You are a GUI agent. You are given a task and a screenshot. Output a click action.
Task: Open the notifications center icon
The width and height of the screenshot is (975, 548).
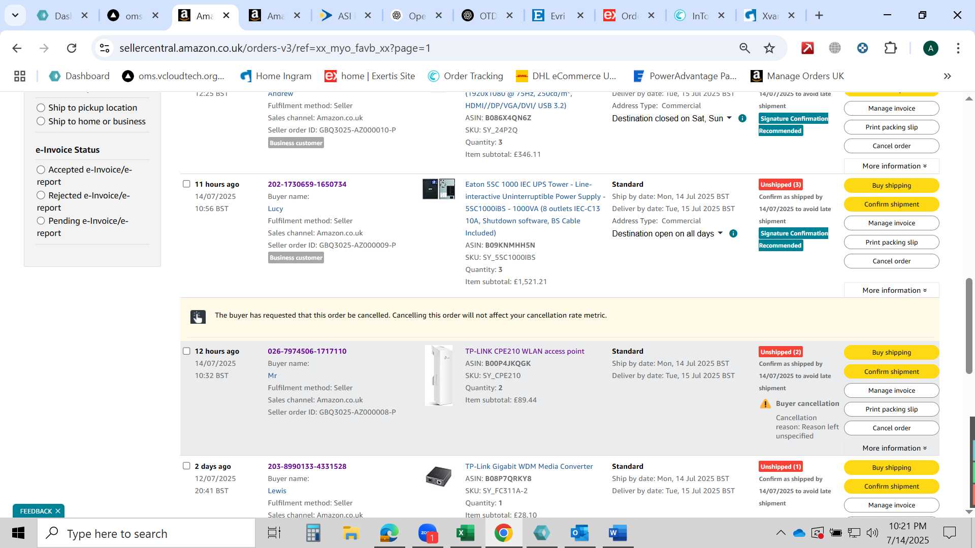[949, 533]
